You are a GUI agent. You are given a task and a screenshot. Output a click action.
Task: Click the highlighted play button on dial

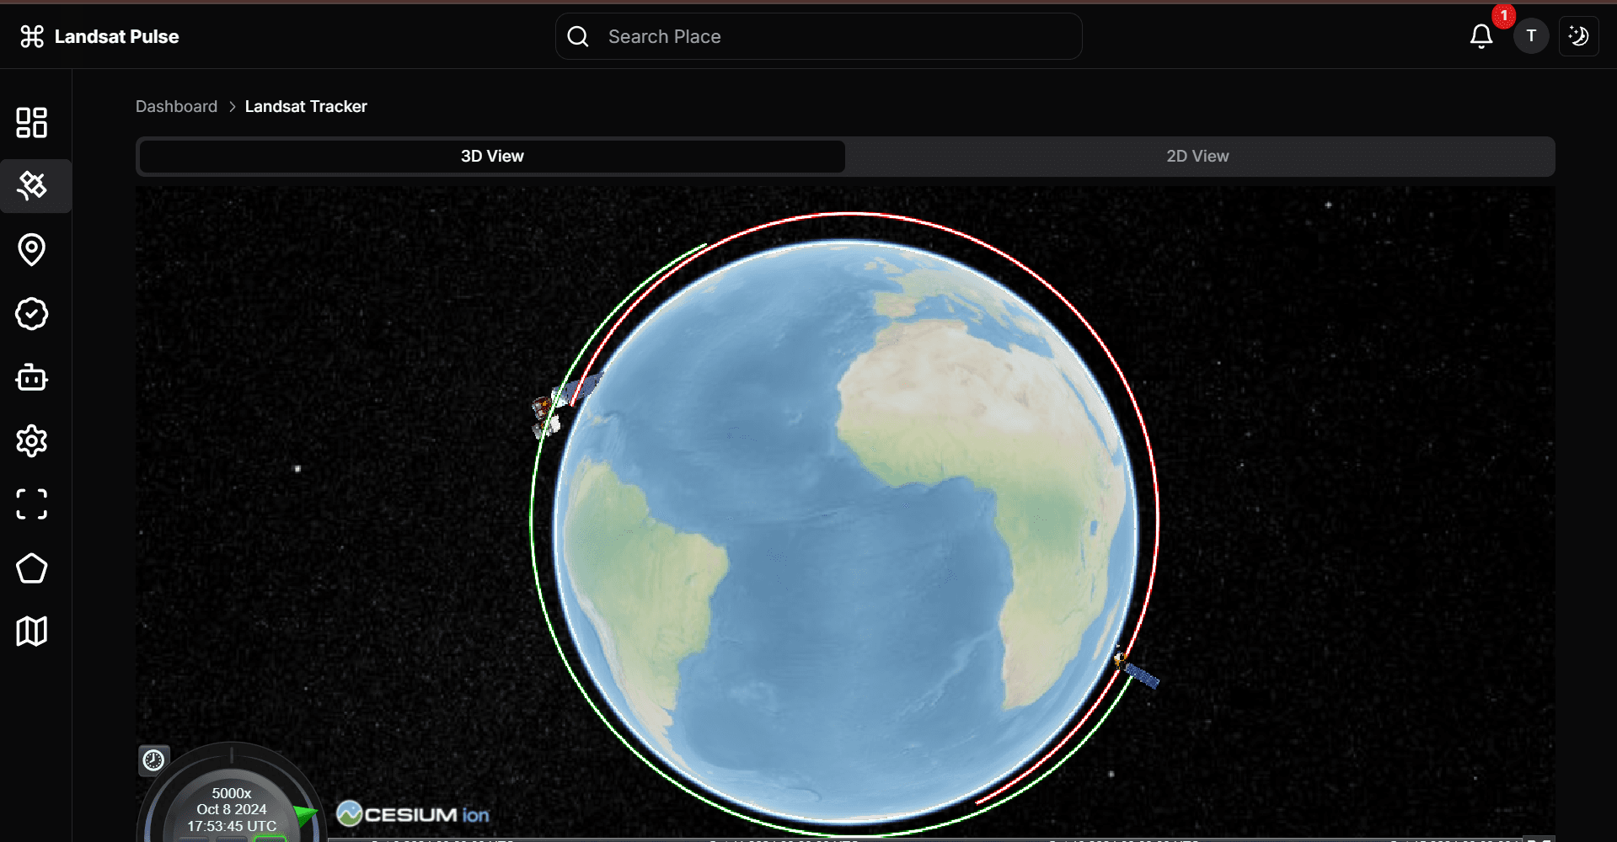click(270, 838)
